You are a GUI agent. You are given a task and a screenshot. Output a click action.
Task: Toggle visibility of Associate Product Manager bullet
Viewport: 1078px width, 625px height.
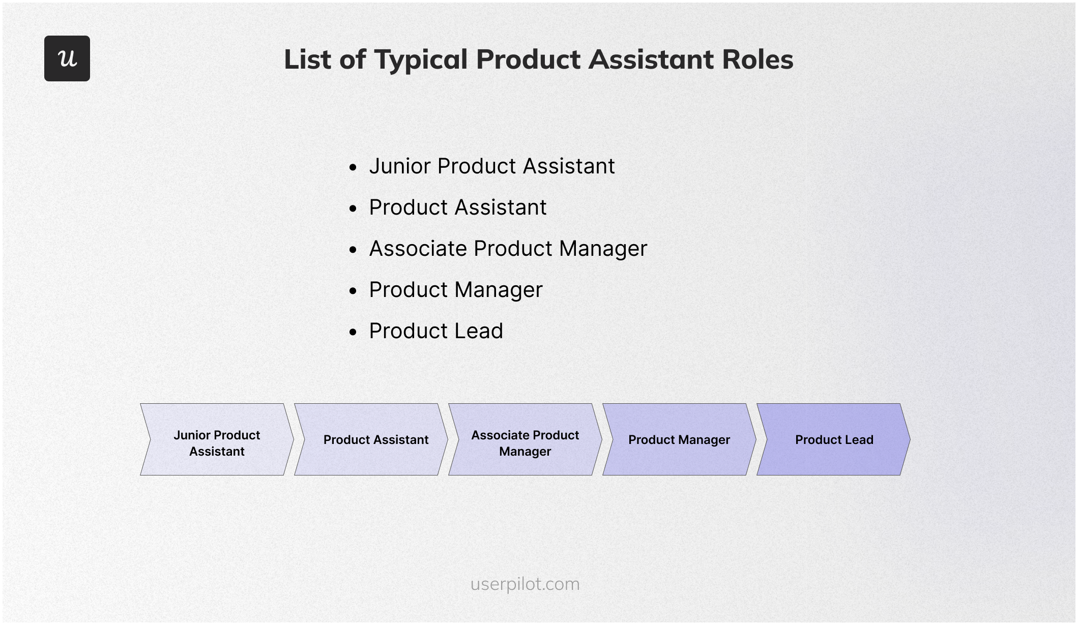(349, 247)
